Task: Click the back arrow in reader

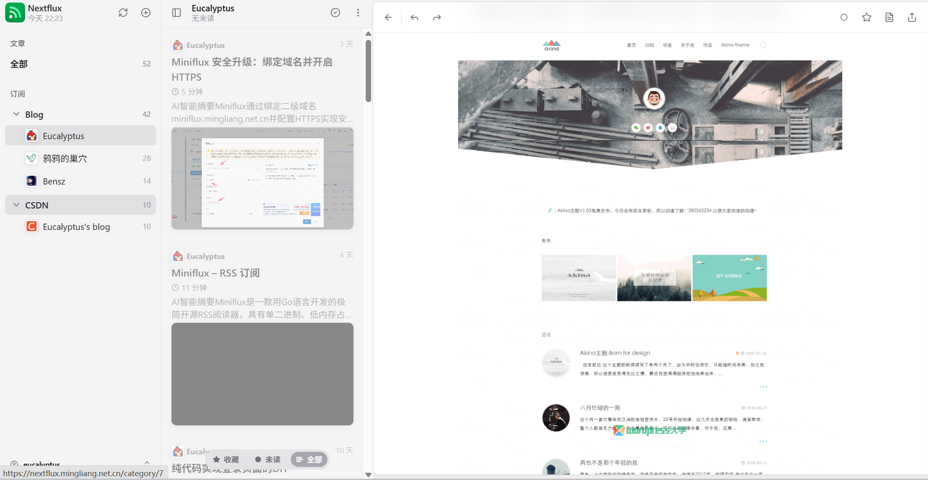Action: (x=388, y=17)
